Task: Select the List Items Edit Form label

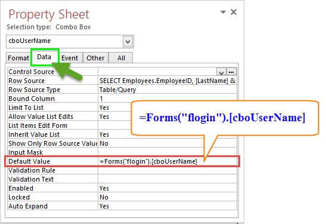Action: click(38, 125)
